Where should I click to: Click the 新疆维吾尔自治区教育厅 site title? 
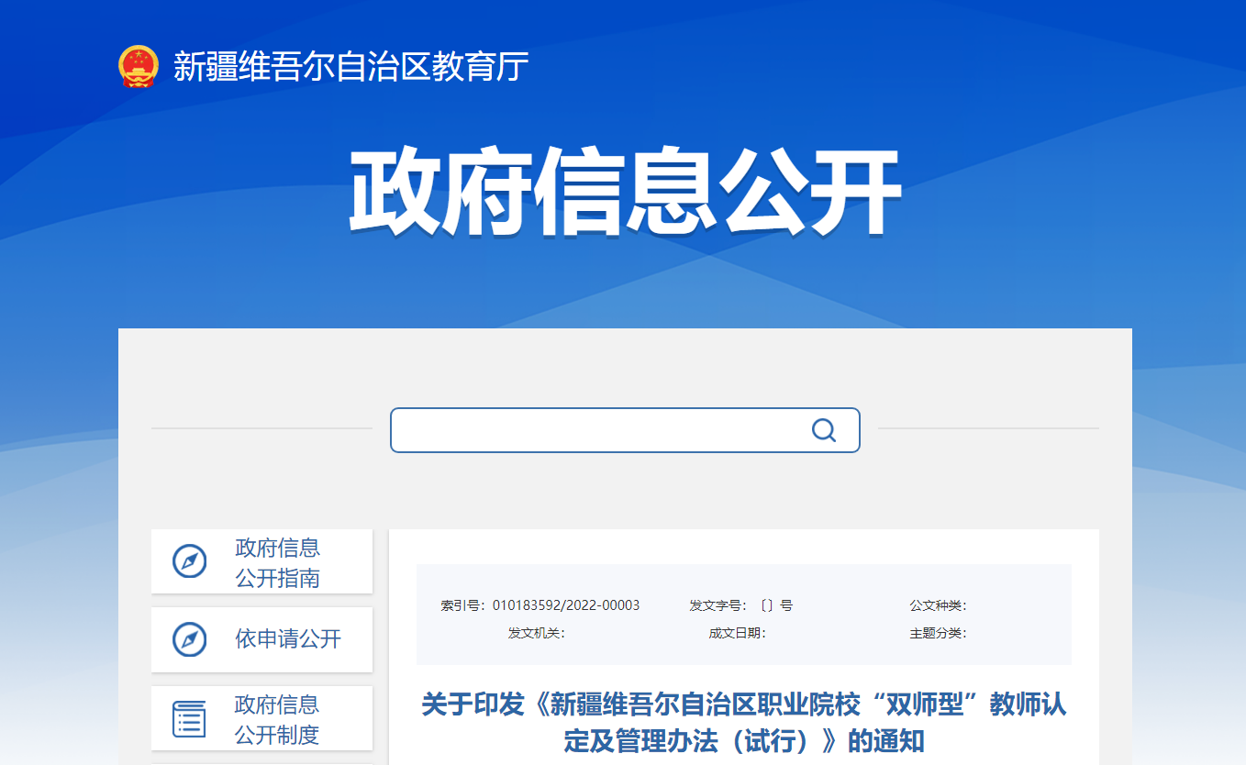pyautogui.click(x=351, y=67)
